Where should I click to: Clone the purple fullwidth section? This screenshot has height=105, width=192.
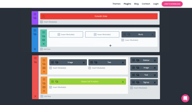(35, 18)
